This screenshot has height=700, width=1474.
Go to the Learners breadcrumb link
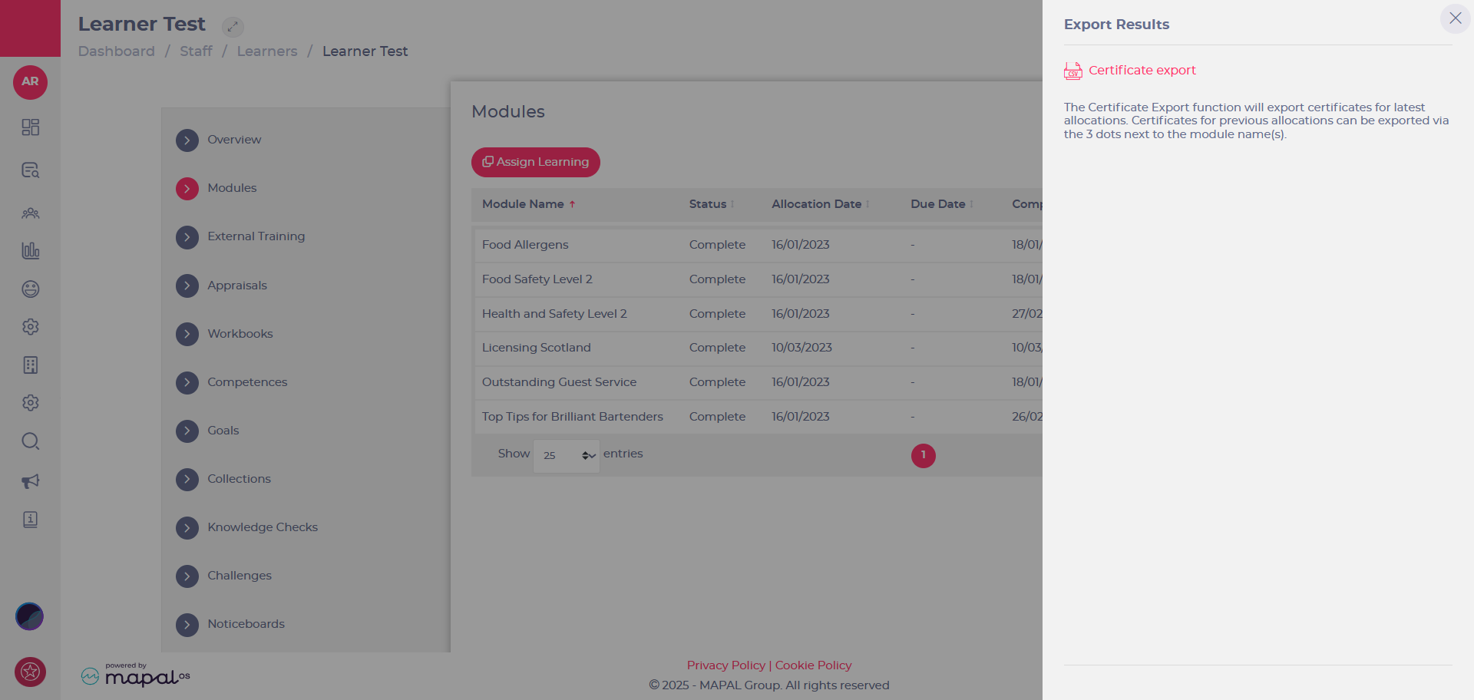266,51
